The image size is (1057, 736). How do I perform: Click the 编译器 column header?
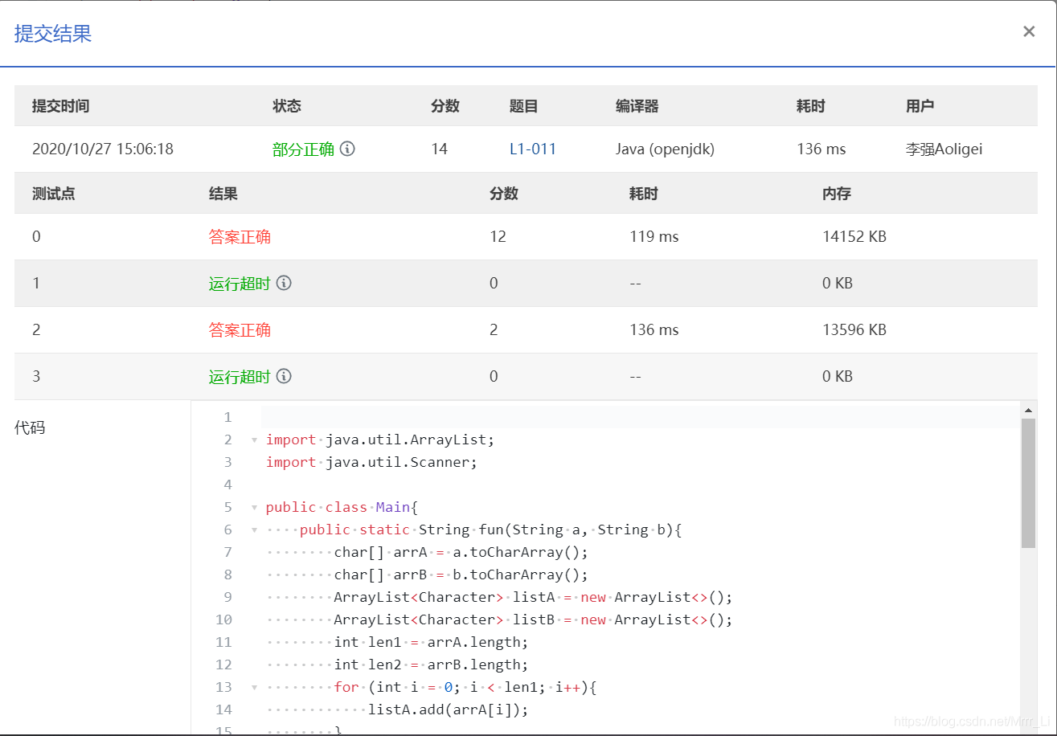tap(637, 106)
